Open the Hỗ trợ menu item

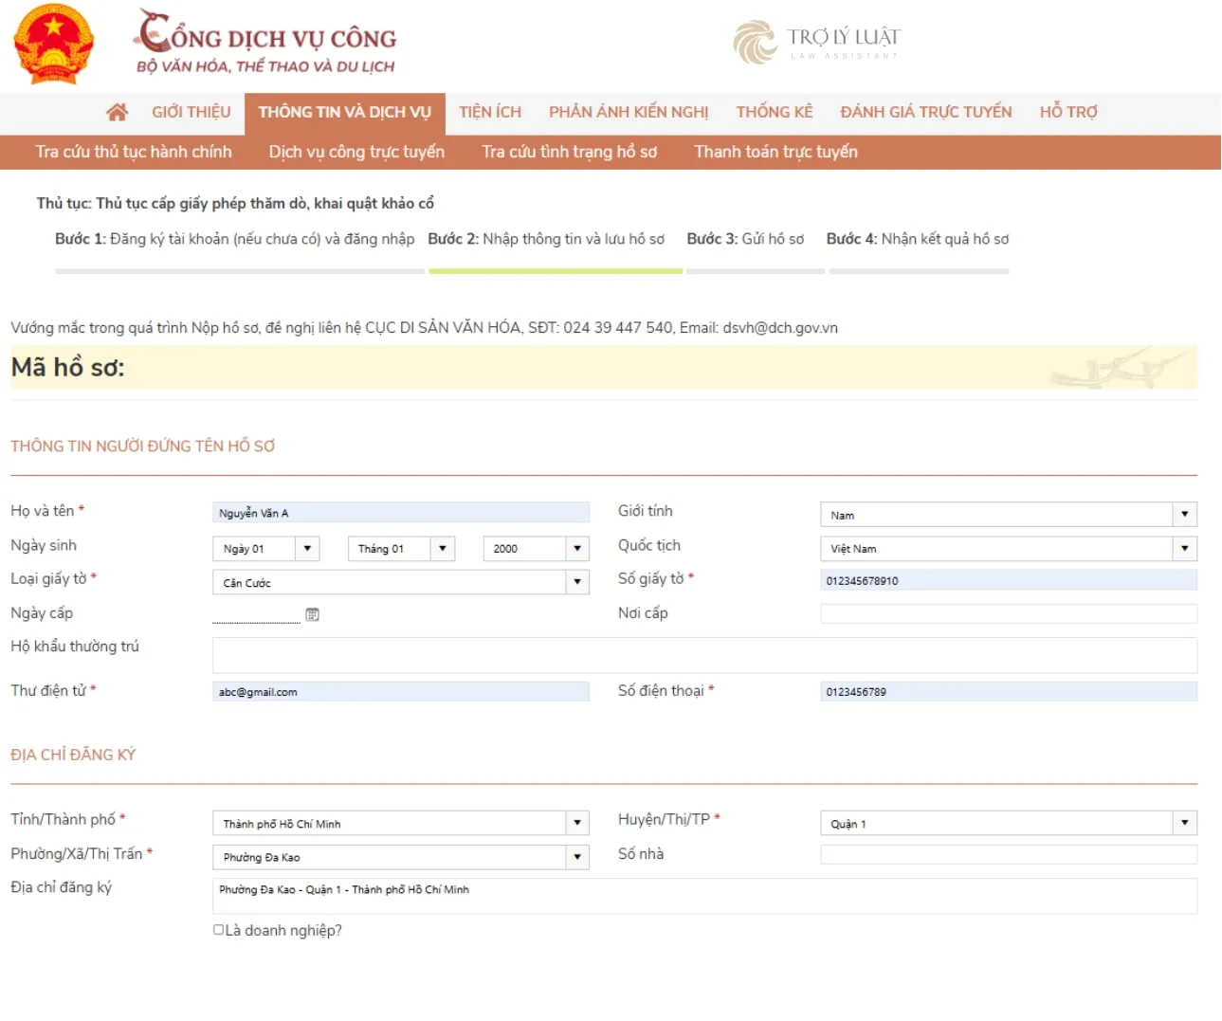point(1068,112)
